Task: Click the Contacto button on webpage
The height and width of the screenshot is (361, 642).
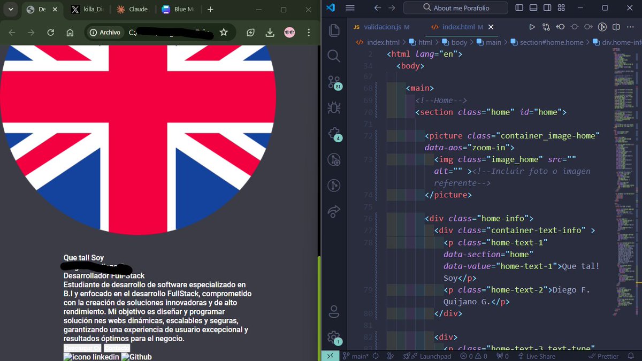Action: (117, 348)
